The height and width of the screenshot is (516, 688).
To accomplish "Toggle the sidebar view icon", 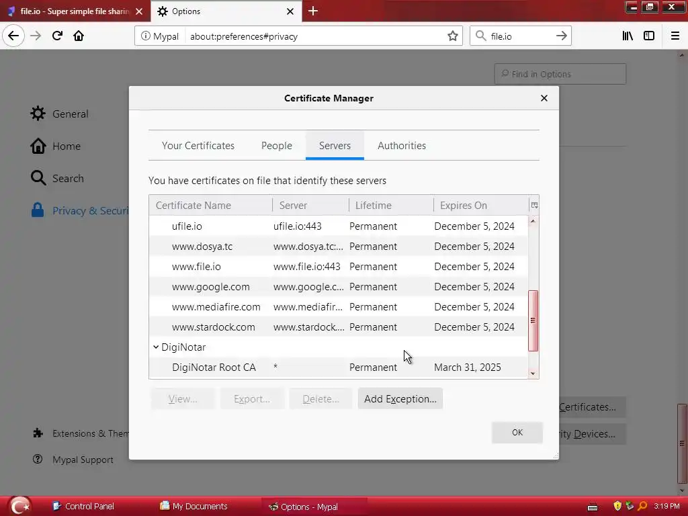I will pyautogui.click(x=649, y=36).
